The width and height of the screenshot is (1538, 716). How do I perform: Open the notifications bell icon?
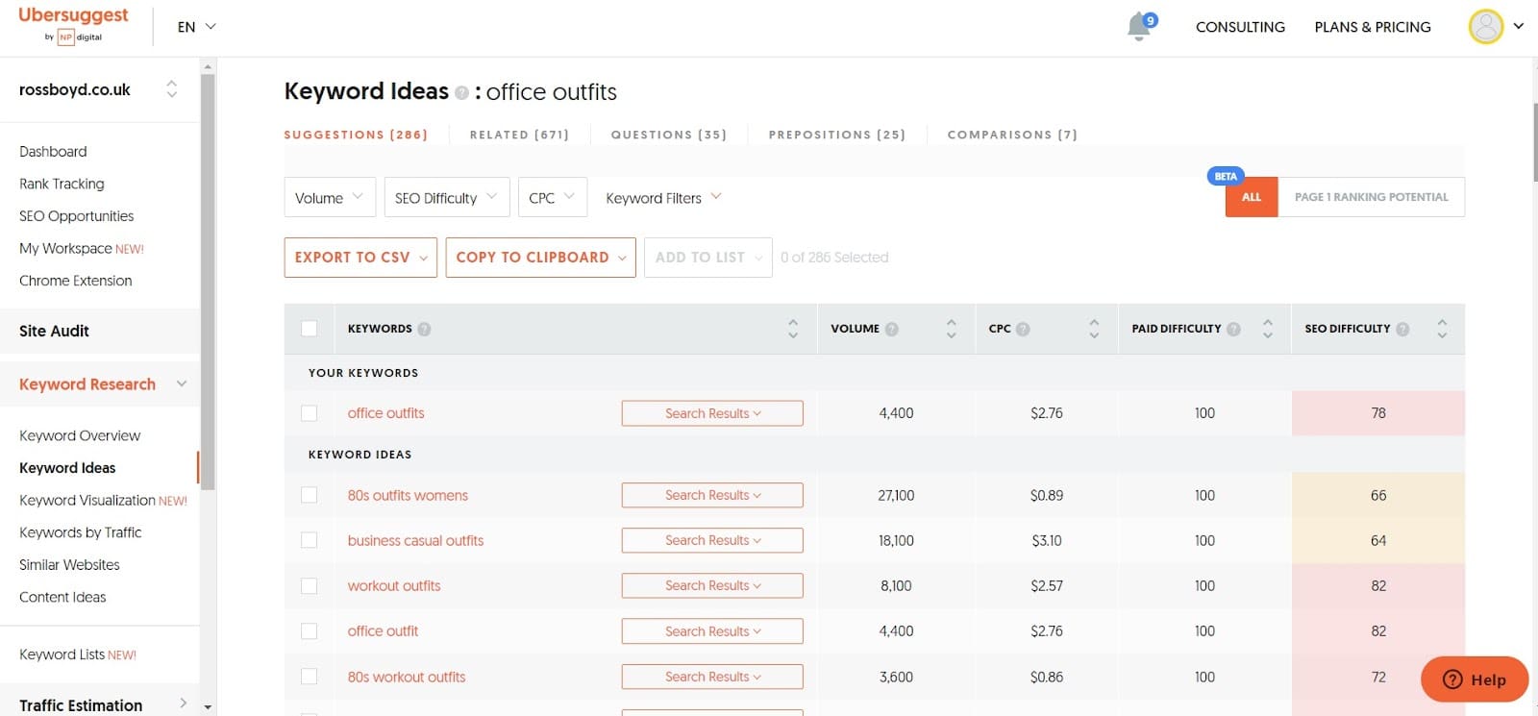[x=1140, y=26]
